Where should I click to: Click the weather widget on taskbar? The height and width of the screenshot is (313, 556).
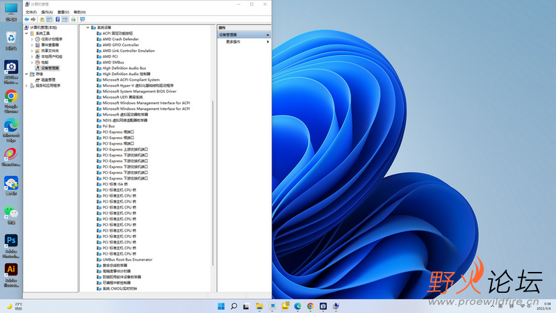point(14,306)
